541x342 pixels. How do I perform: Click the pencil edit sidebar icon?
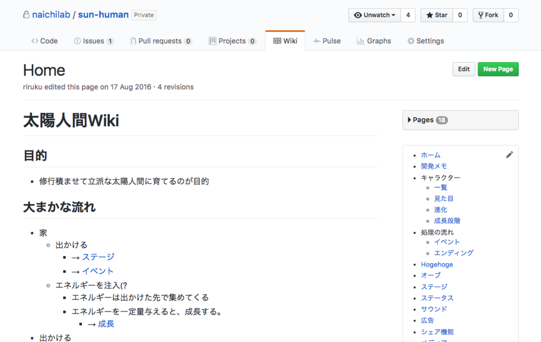pyautogui.click(x=509, y=155)
